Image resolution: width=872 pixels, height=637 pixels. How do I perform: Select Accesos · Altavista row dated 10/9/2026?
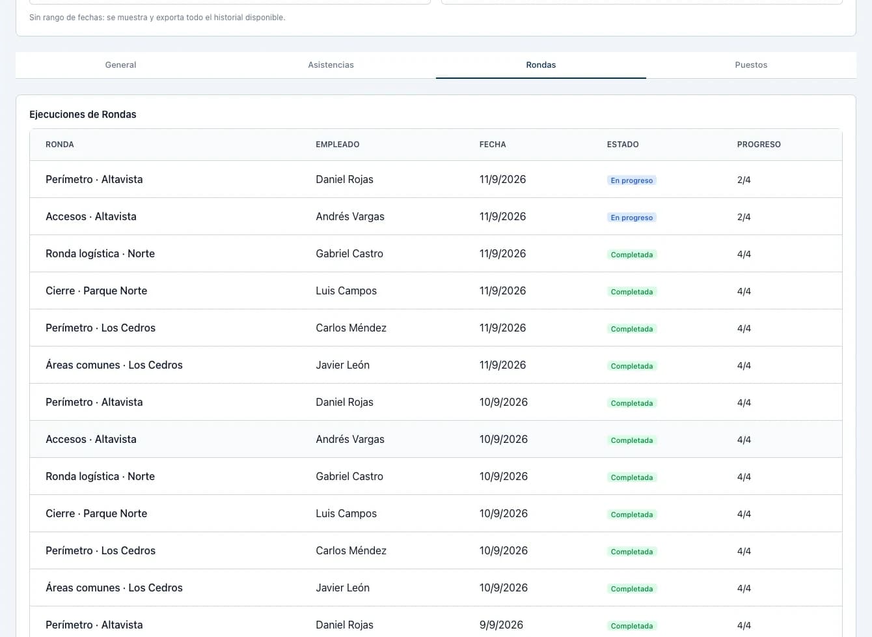pyautogui.click(x=436, y=439)
